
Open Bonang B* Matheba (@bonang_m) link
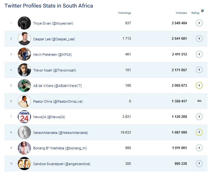pyautogui.click(x=60, y=148)
